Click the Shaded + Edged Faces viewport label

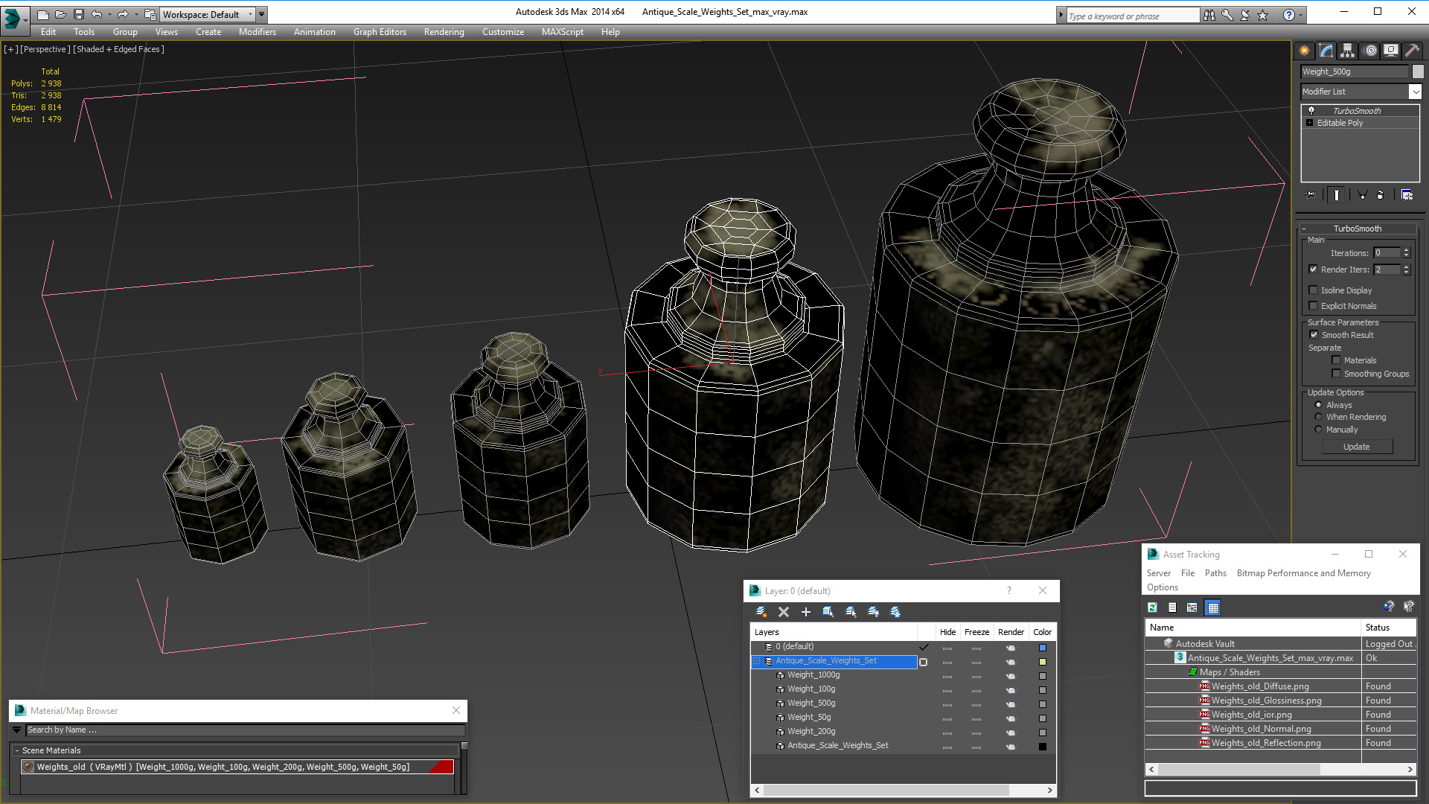pos(118,49)
